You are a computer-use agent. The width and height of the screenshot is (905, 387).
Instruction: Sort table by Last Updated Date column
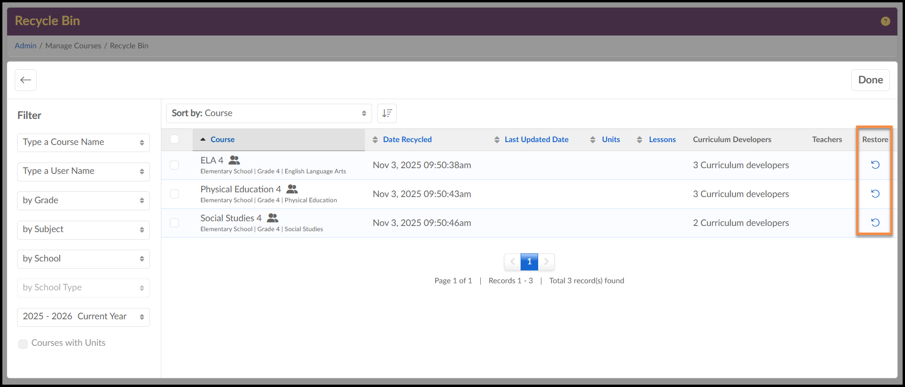(536, 140)
